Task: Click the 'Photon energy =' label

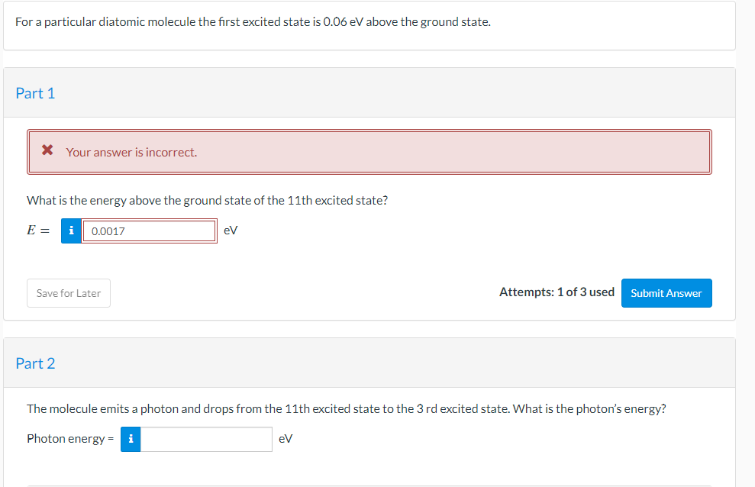Action: tap(69, 439)
